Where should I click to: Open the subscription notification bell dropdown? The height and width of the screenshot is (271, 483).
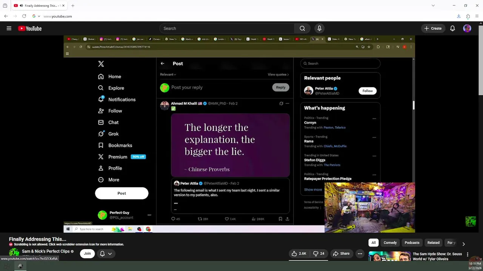pos(106,254)
